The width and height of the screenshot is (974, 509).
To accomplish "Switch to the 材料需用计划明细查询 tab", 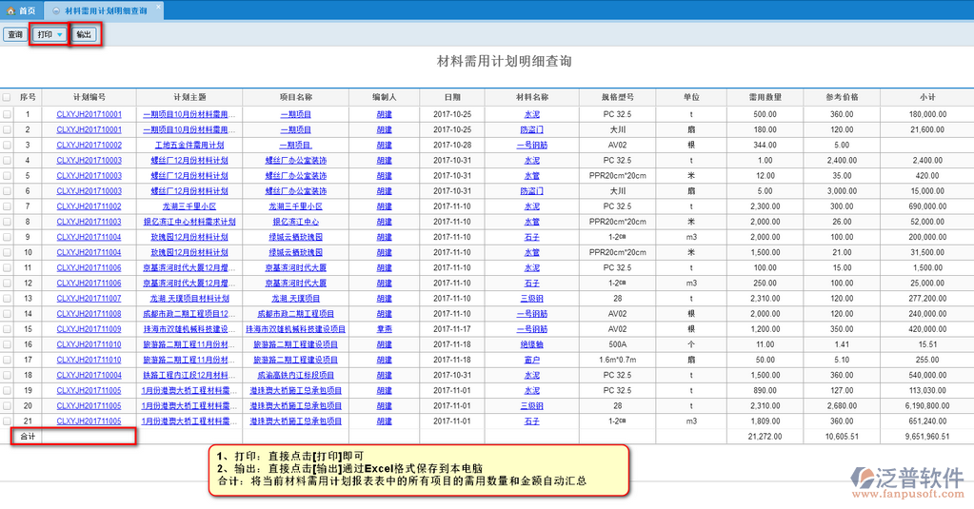I will pyautogui.click(x=105, y=10).
